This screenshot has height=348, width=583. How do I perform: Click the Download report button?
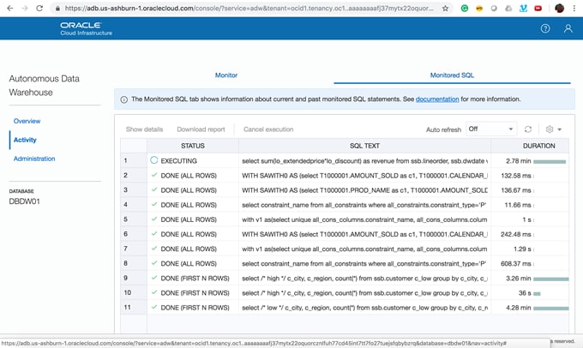pos(201,129)
